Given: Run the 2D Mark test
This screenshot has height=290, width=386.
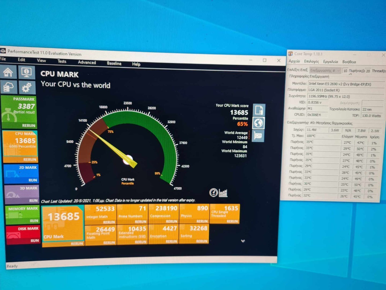Looking at the screenshot, I should pyautogui.click(x=33, y=180).
